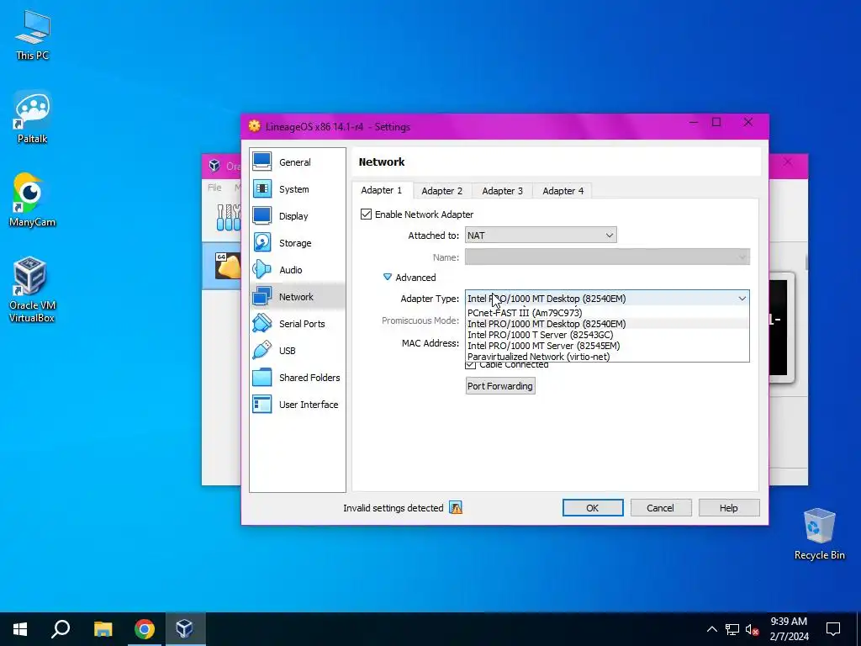
Task: Select the Display monitor icon
Action: [262, 215]
